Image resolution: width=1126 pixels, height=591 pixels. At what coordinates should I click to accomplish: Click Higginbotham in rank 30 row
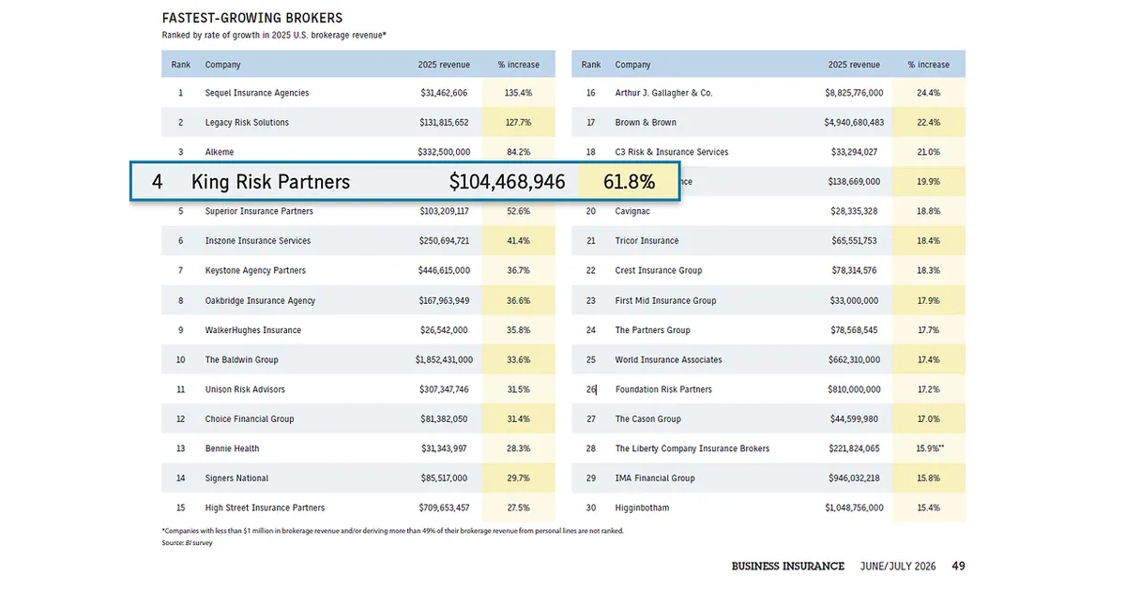click(x=642, y=508)
